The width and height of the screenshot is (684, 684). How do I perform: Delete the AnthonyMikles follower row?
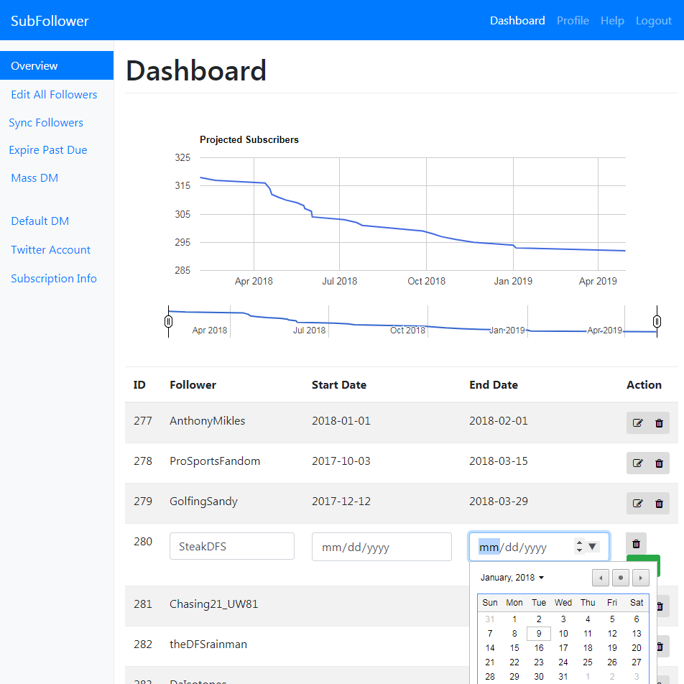click(659, 422)
